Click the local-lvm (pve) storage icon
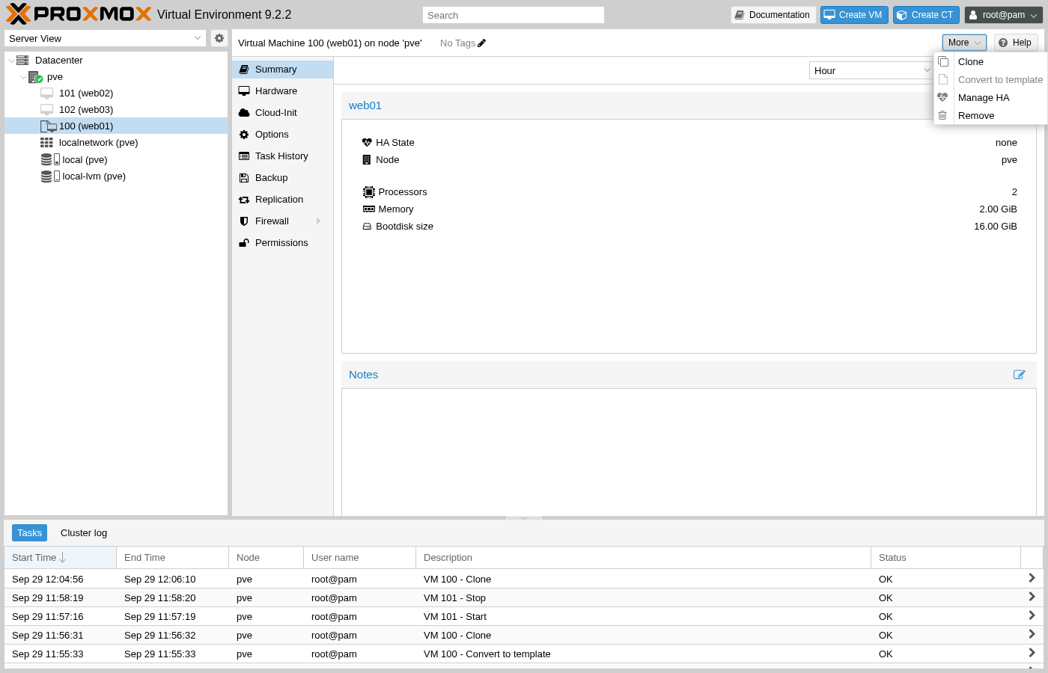The height and width of the screenshot is (673, 1048). coord(50,176)
